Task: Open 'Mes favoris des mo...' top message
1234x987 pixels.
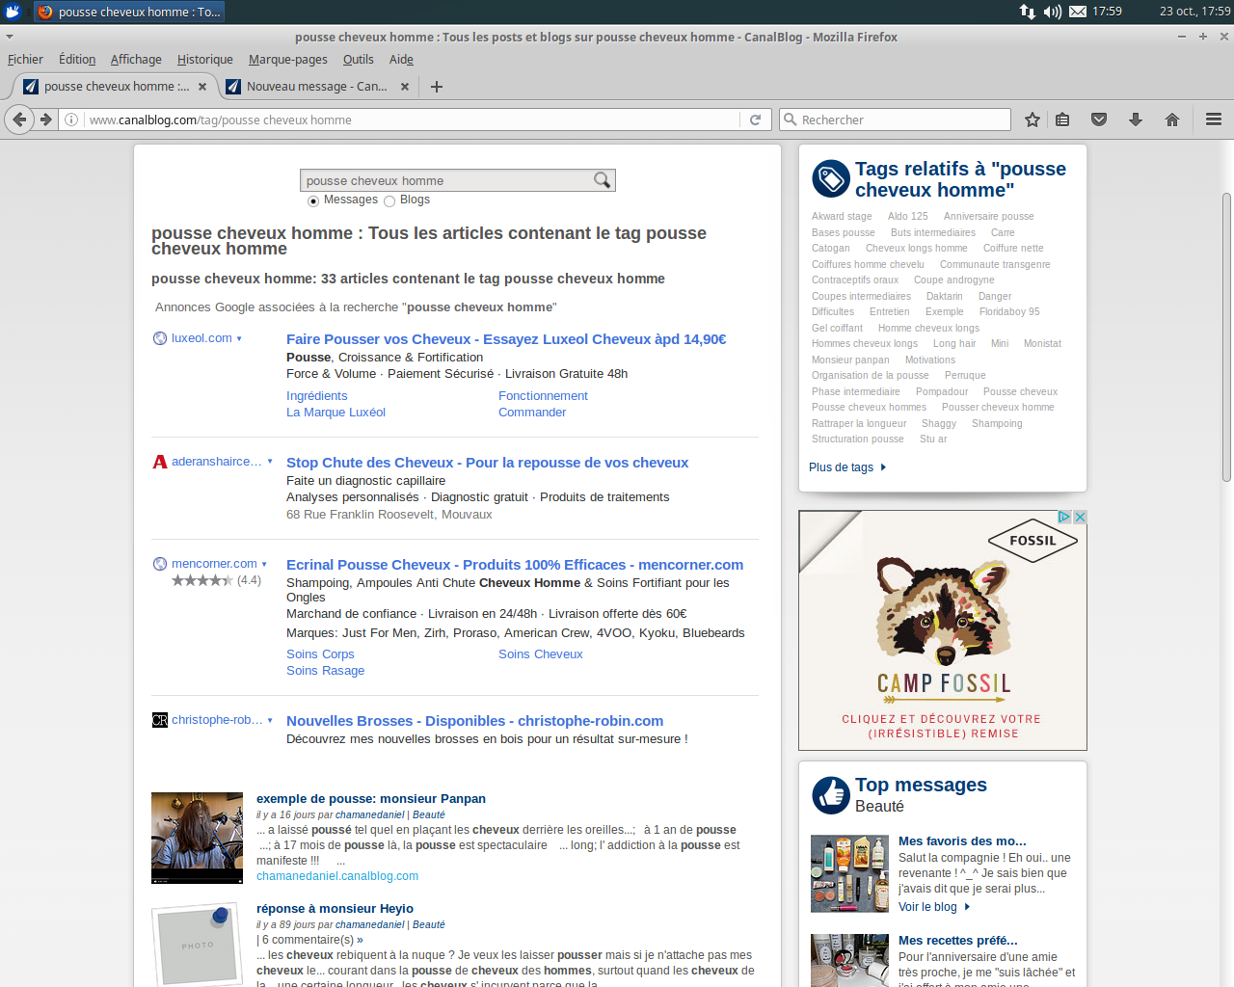Action: pyautogui.click(x=962, y=841)
